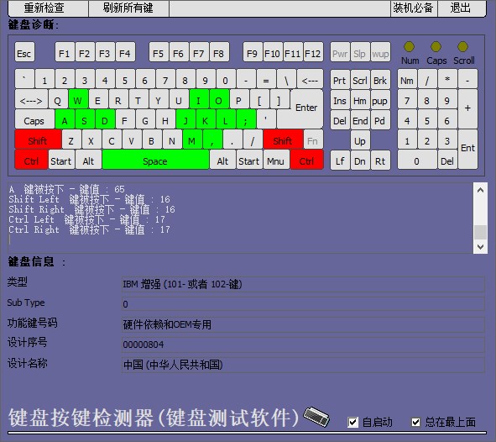Click the keyboard icon beside the title
496x442 pixels.
(316, 416)
